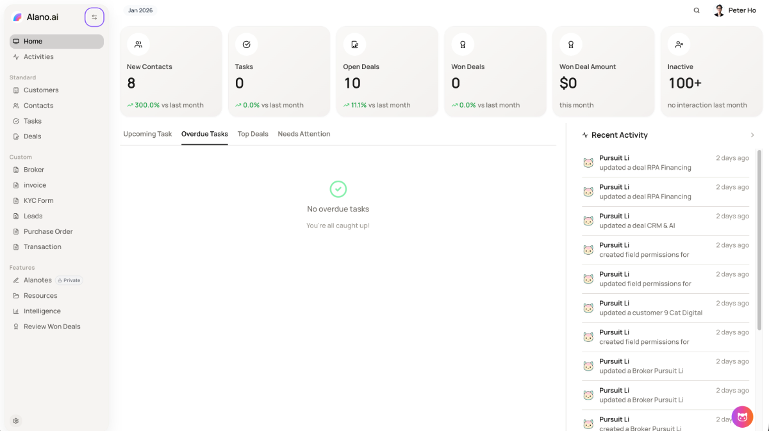
Task: Click the Won Deals ribbon icon
Action: 462,44
